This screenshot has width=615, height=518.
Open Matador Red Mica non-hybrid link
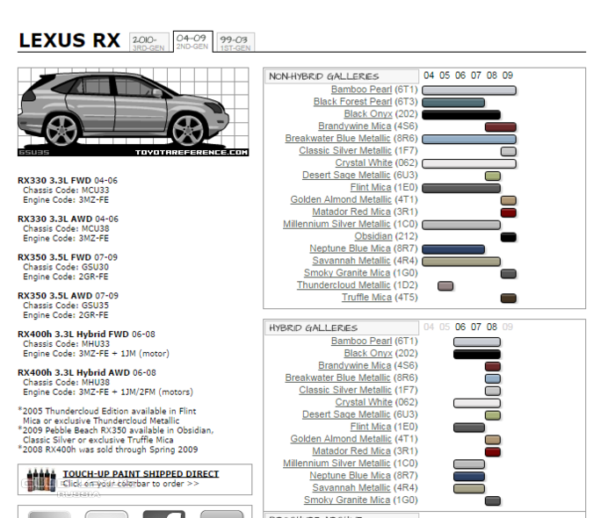(x=351, y=212)
